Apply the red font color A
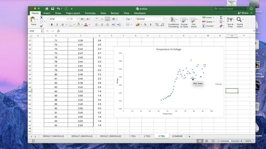This screenshot has width=266, height=149. pos(86,25)
